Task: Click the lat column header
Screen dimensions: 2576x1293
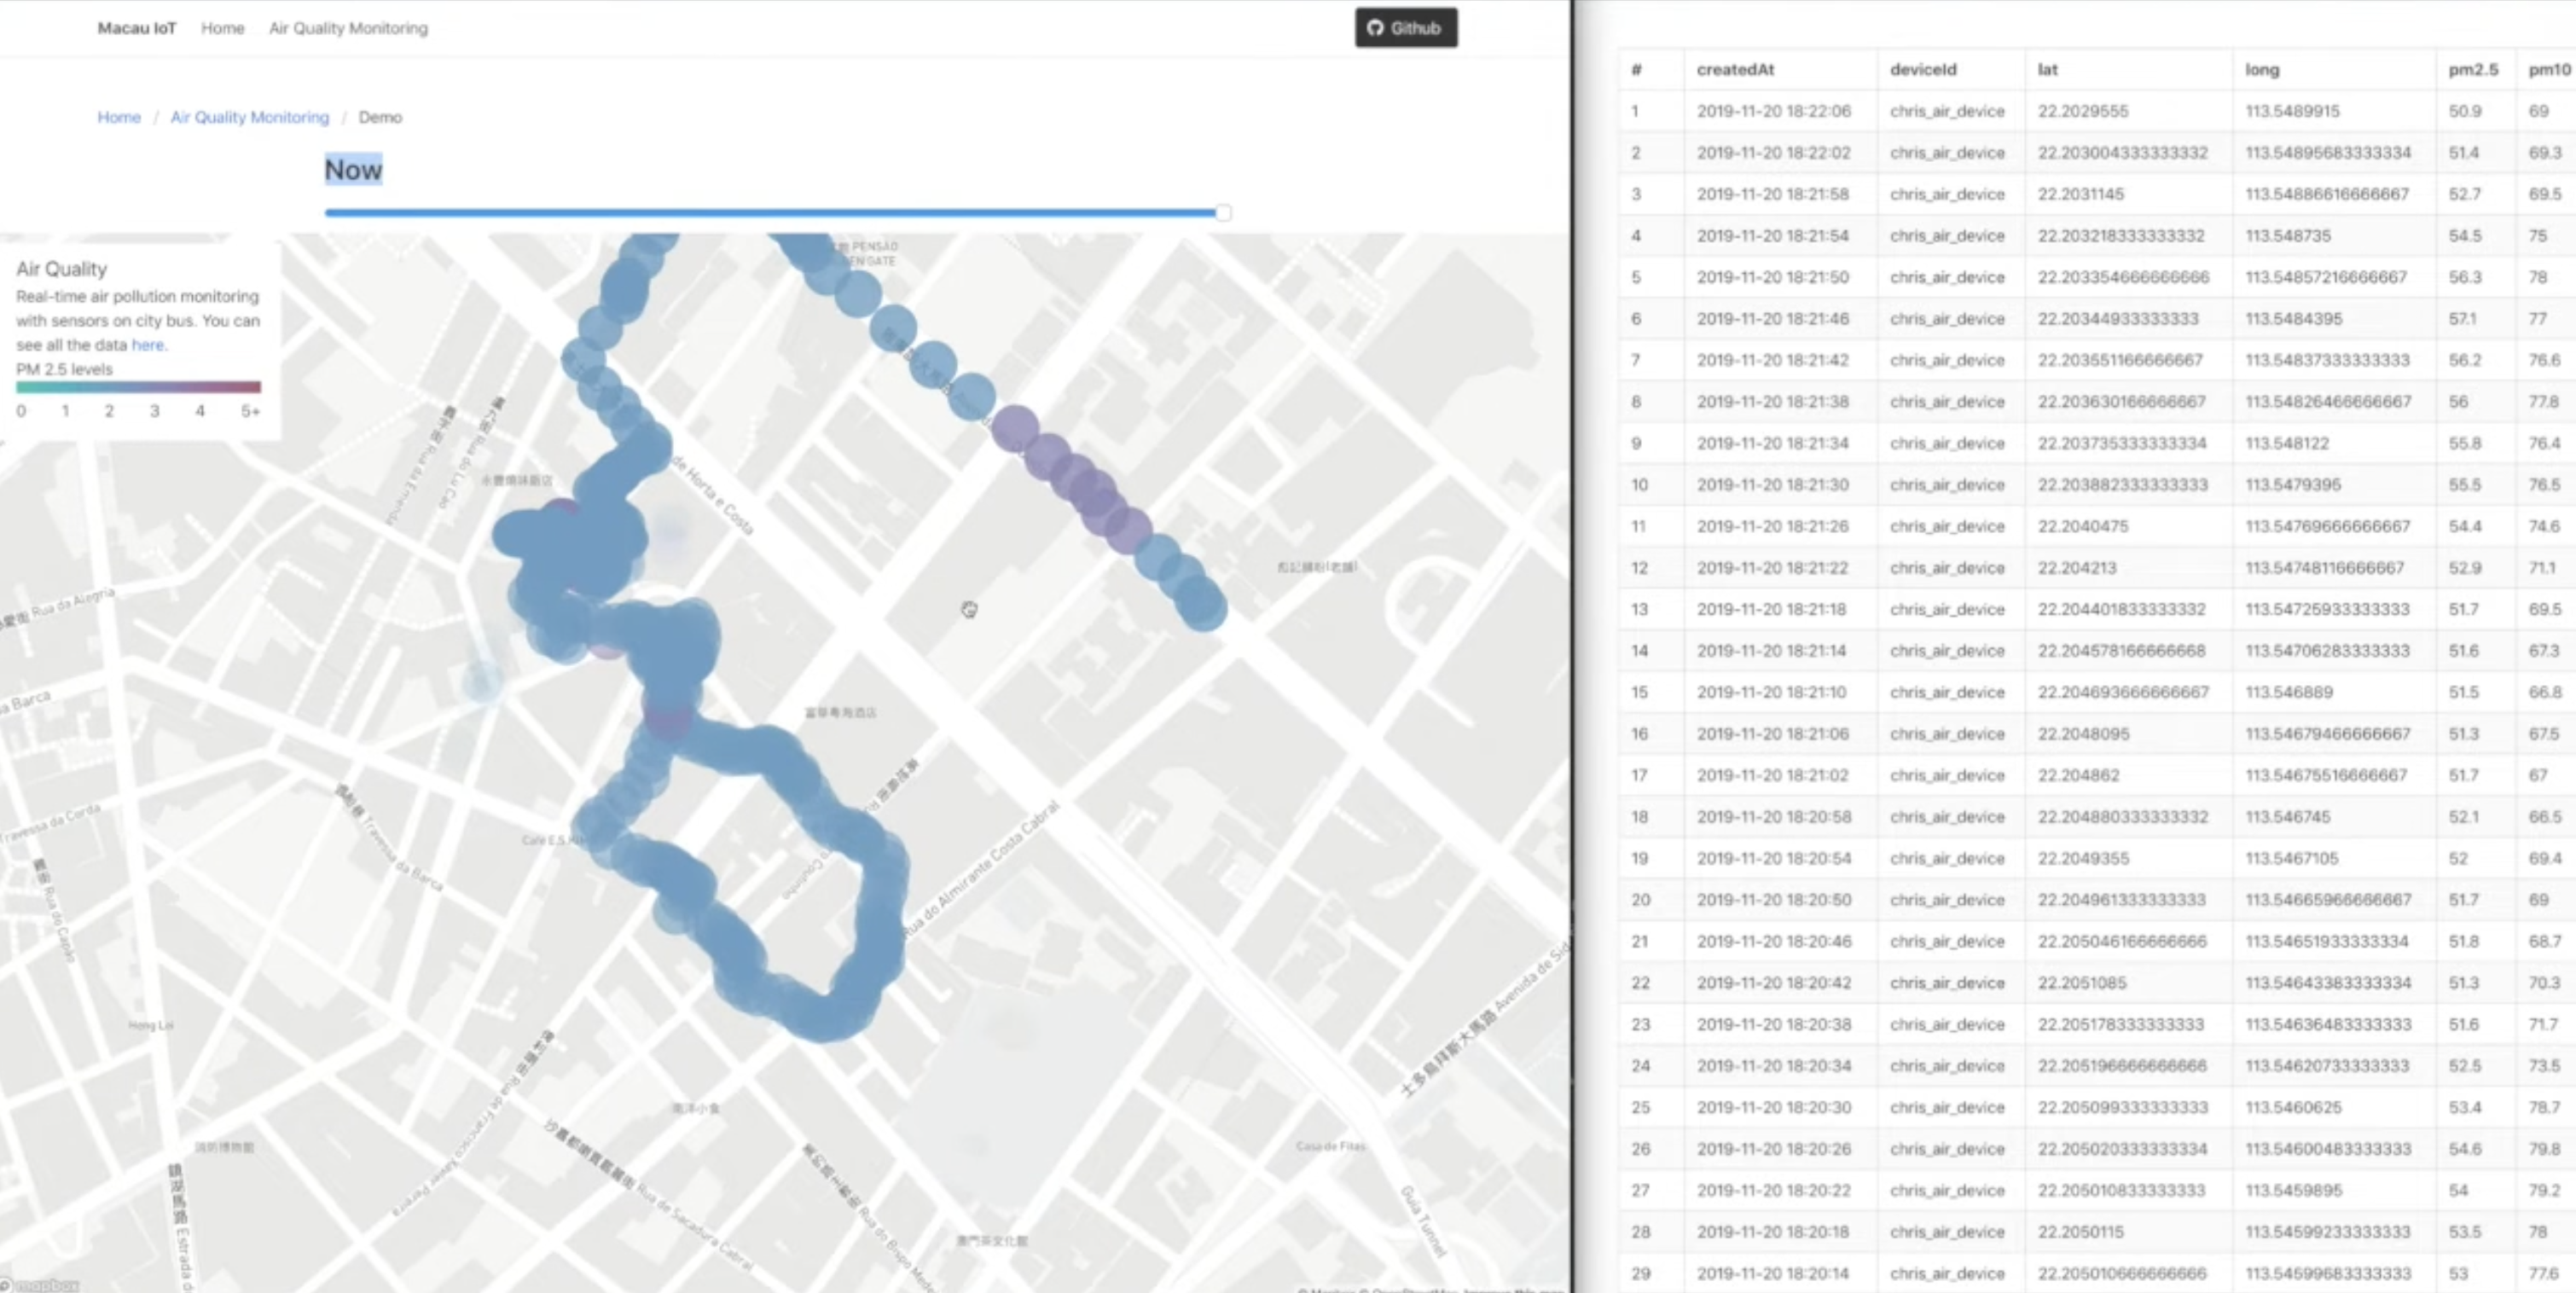Action: (x=2047, y=70)
